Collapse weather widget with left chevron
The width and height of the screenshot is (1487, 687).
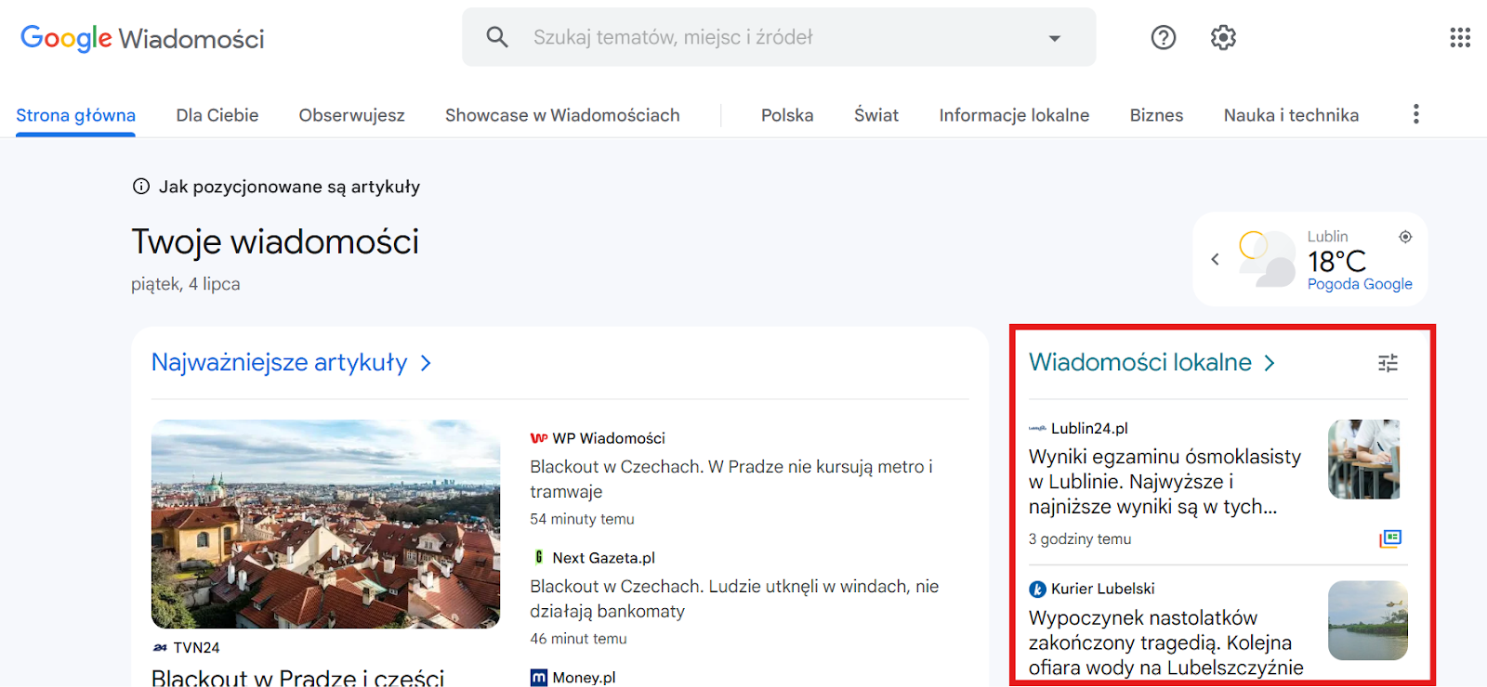click(x=1215, y=259)
